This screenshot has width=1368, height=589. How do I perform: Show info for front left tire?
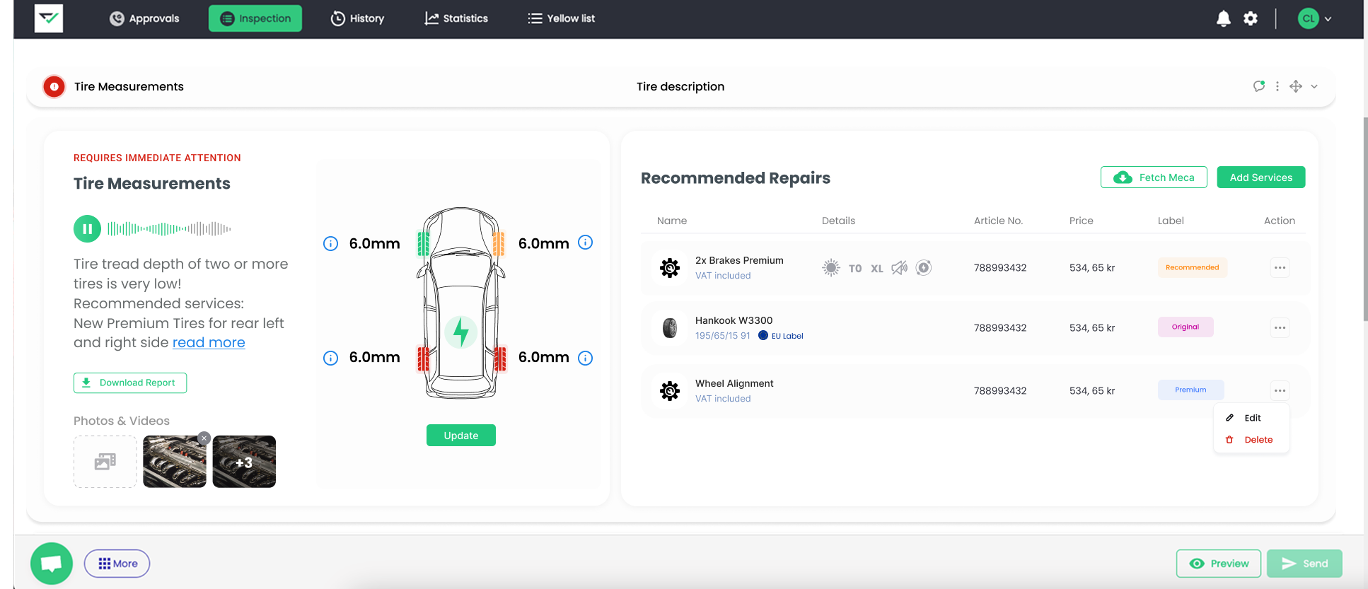[330, 244]
